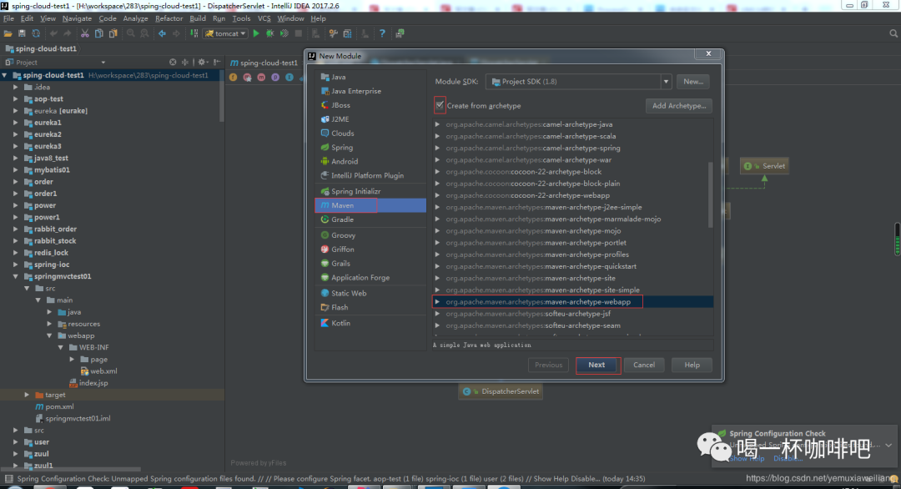Viewport: 901px width, 489px height.
Task: Click the Stop square toolbar icon
Action: tap(298, 34)
